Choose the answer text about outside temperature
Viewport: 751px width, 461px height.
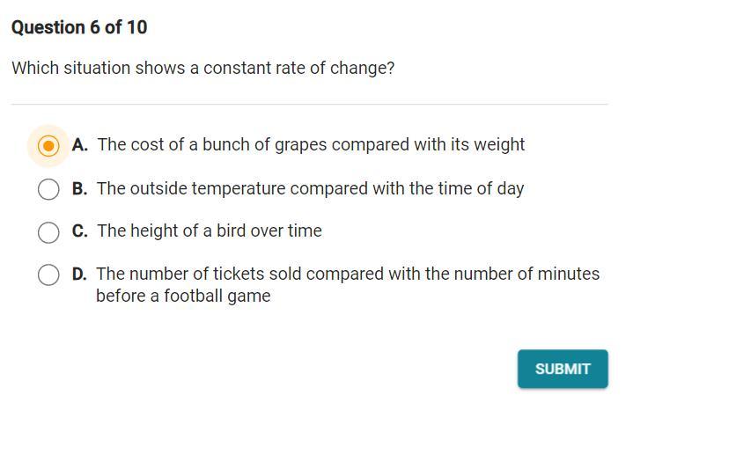pyautogui.click(x=310, y=188)
